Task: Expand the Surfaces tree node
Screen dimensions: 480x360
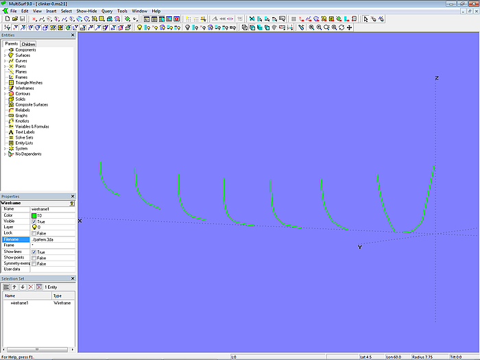Action: click(x=5, y=56)
